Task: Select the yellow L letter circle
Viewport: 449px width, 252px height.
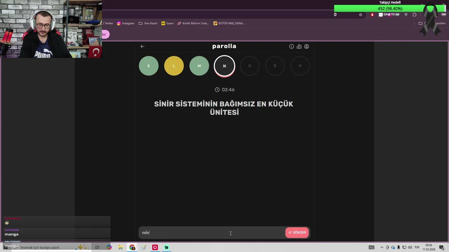Action: (174, 66)
